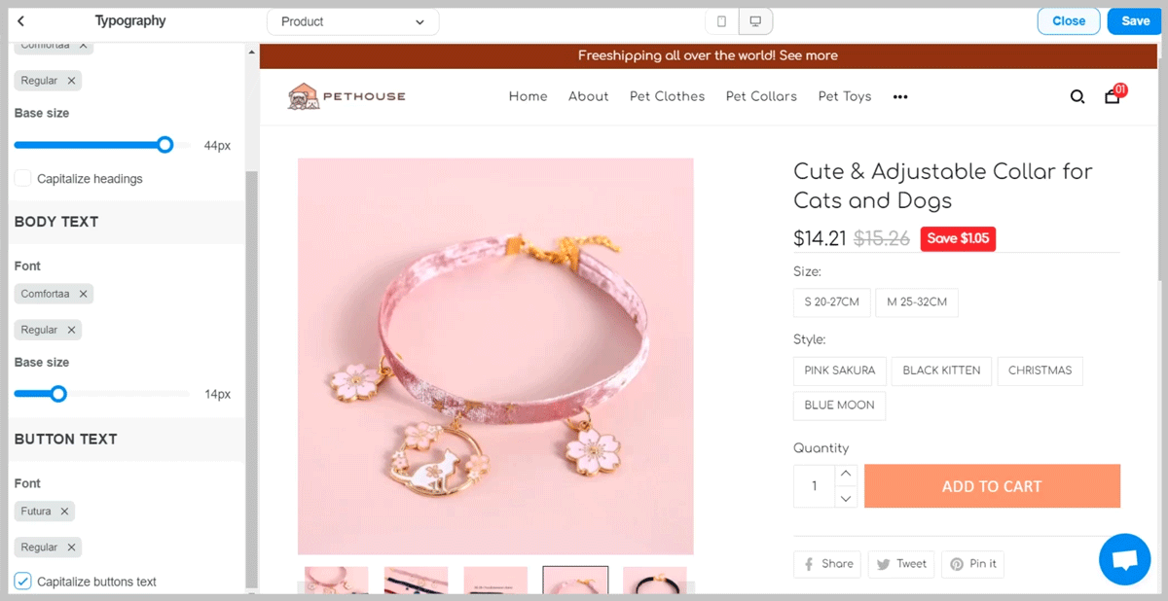This screenshot has height=601, width=1168.
Task: Enable Capitalize headings checkbox
Action: [22, 178]
